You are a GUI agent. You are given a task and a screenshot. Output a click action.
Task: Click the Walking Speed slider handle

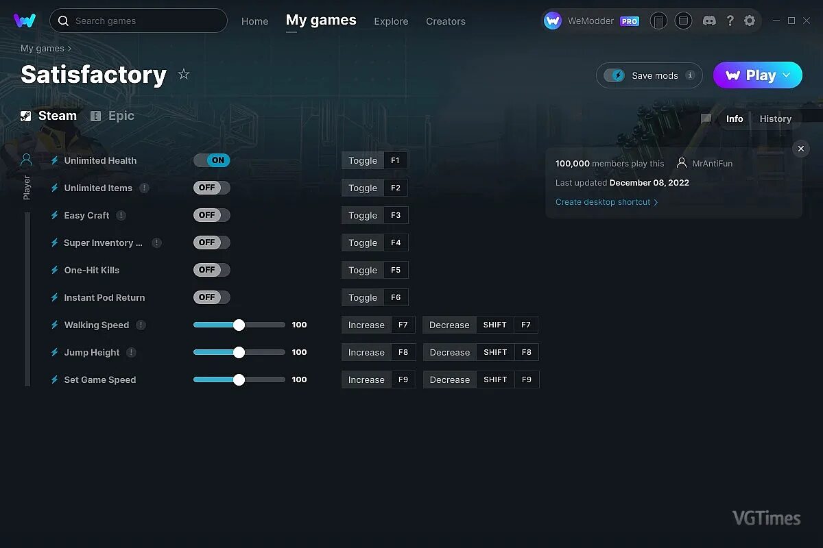pos(239,325)
